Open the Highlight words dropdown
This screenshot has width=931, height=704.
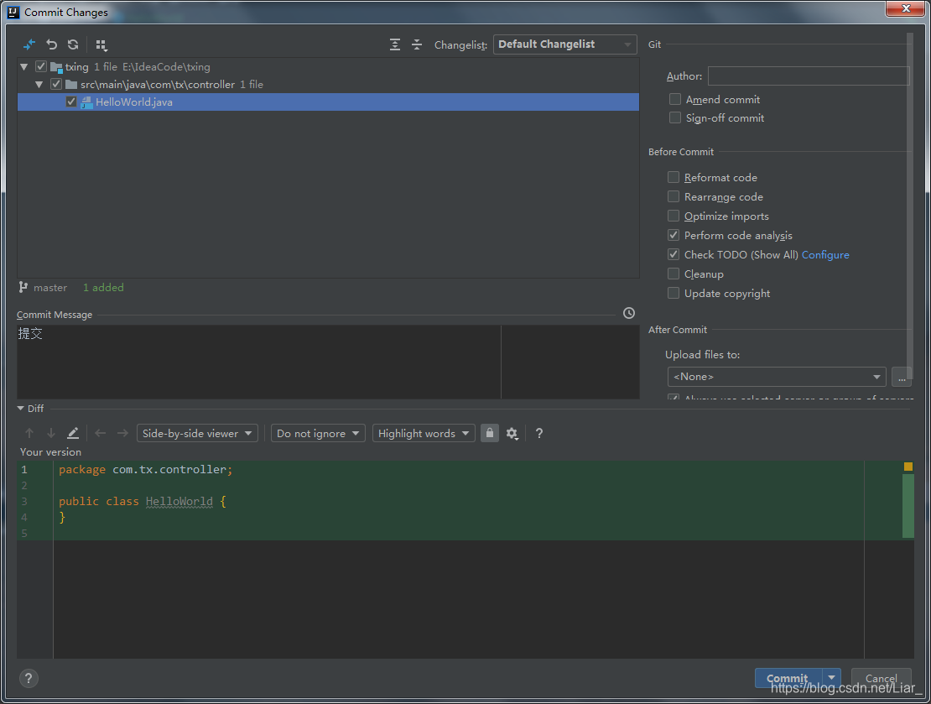[x=424, y=433]
